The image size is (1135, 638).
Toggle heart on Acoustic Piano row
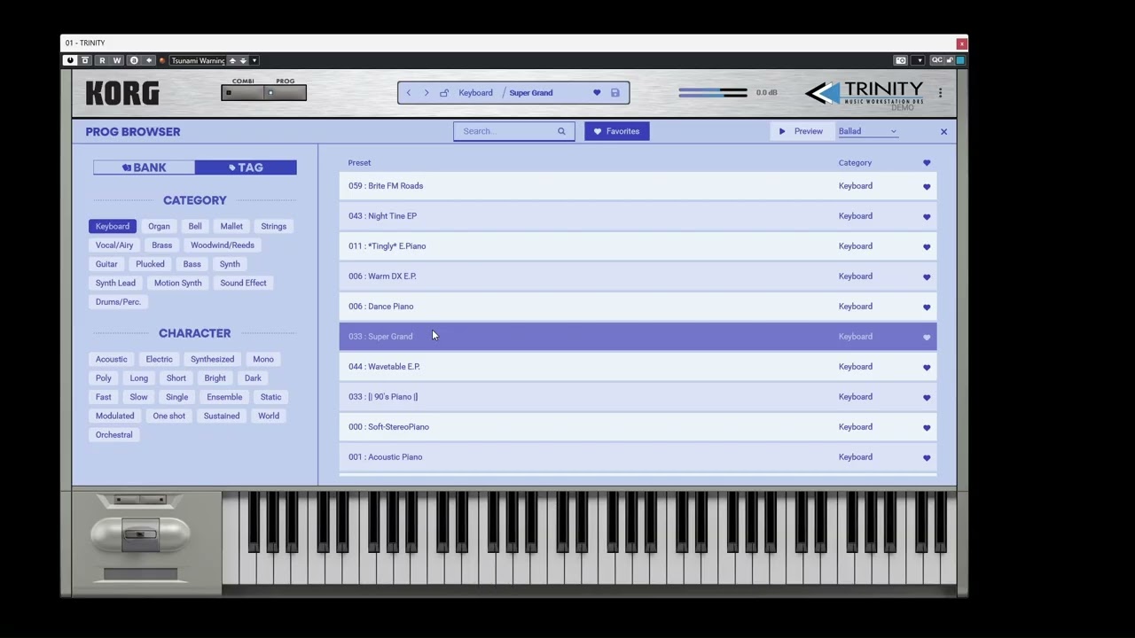[927, 458]
